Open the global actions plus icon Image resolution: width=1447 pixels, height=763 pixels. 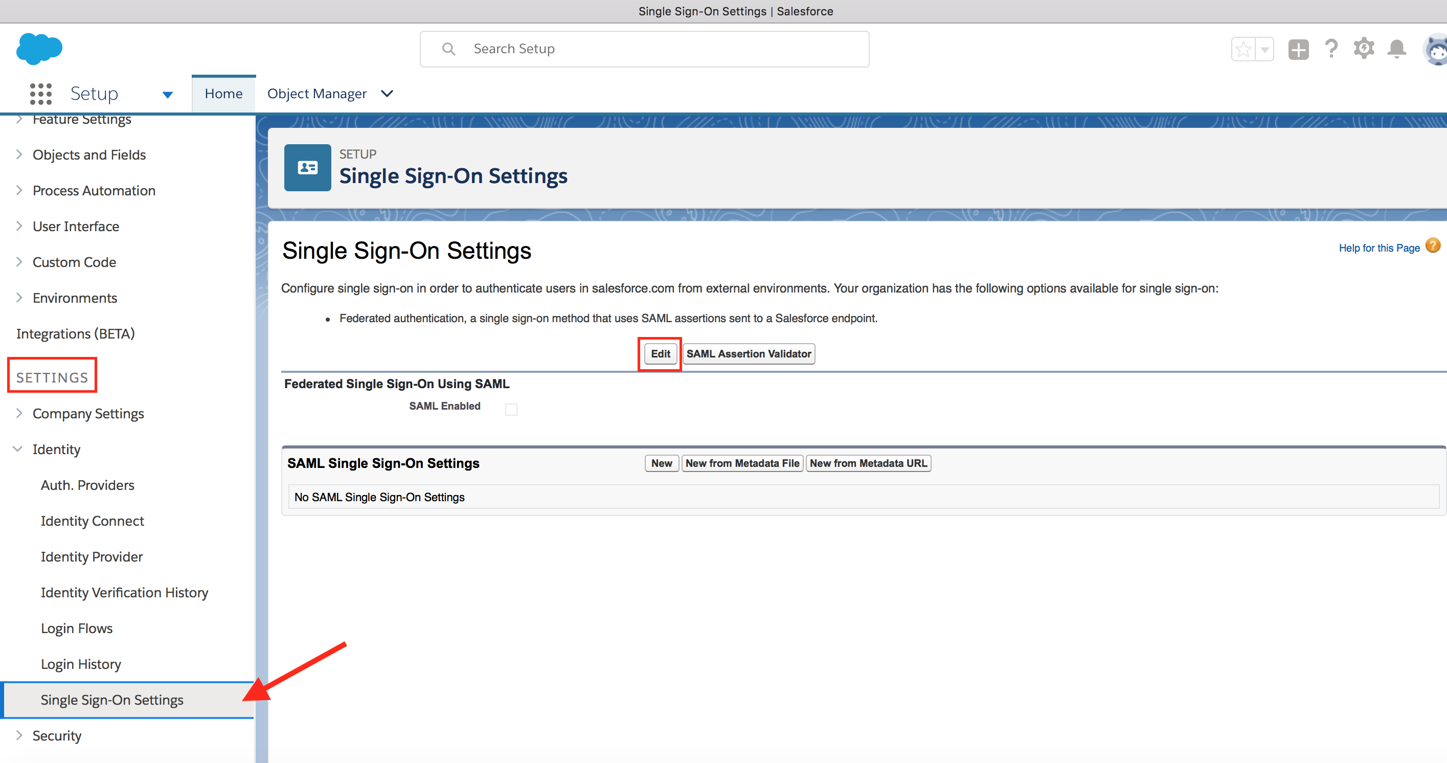1298,50
